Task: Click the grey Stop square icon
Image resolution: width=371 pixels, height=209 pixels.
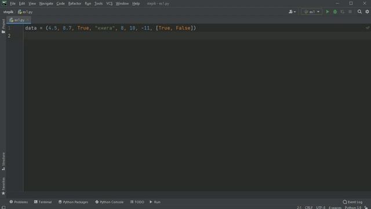Action: tap(350, 12)
